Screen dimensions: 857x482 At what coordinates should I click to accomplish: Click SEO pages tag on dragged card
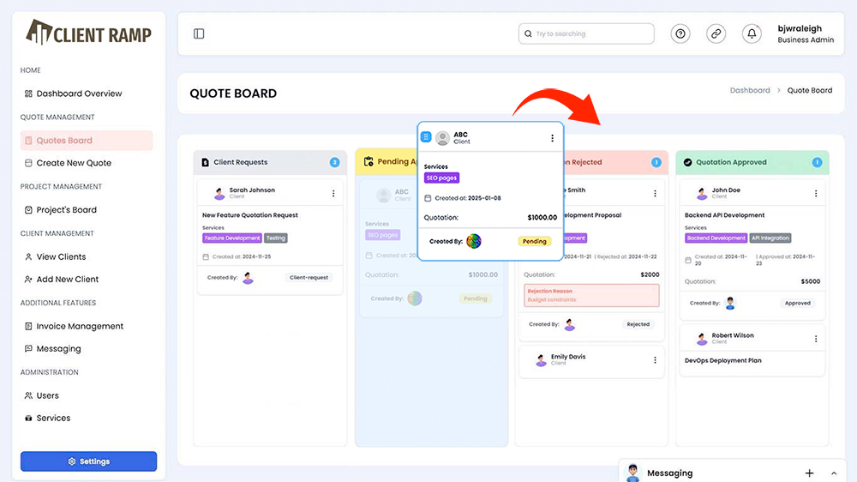pos(441,178)
